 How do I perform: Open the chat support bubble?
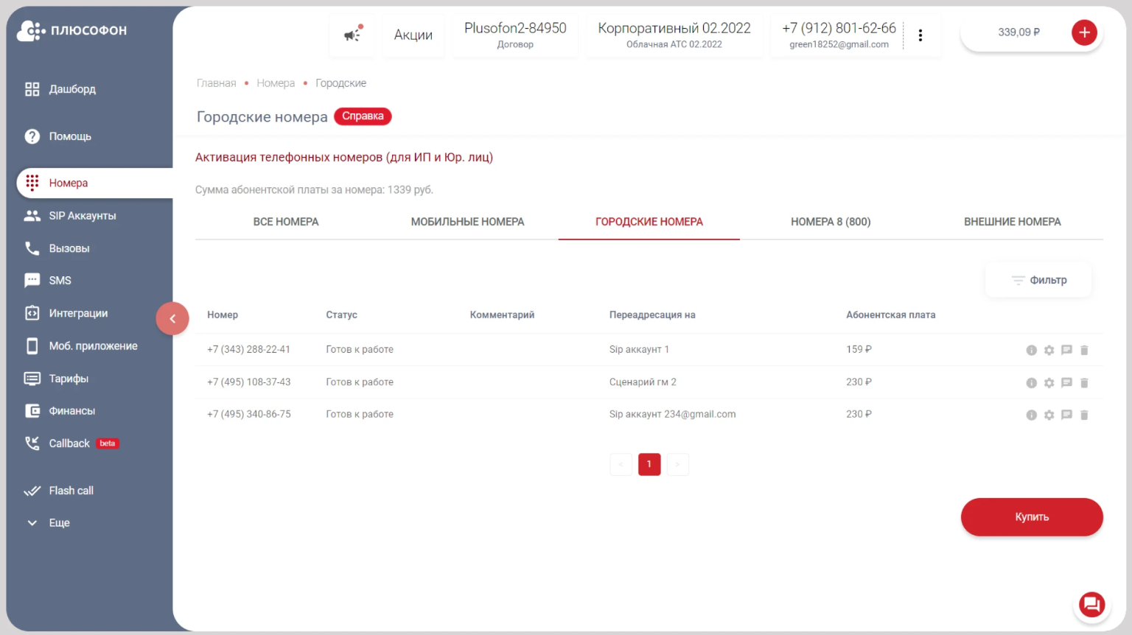(x=1091, y=604)
